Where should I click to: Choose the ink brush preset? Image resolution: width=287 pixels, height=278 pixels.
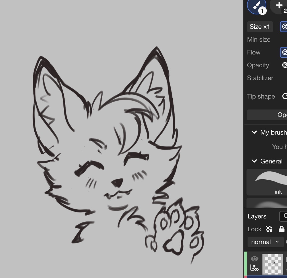click(x=267, y=182)
